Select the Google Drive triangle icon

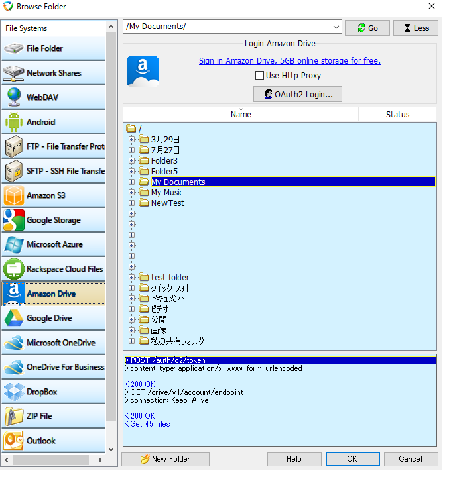pyautogui.click(x=13, y=318)
